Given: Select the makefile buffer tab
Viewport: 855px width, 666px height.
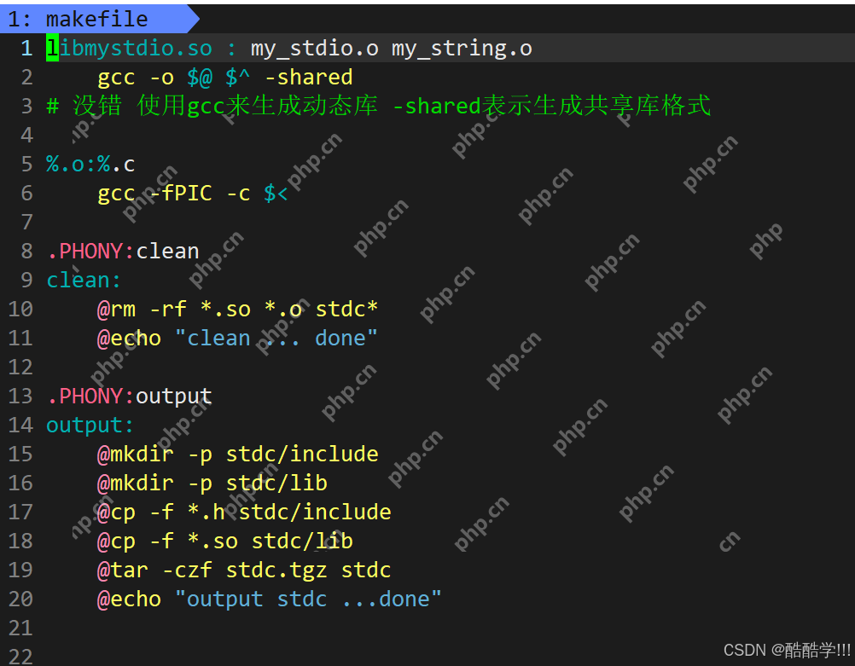Looking at the screenshot, I should (98, 19).
